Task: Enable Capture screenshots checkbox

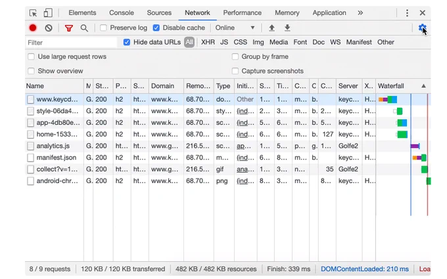Action: (x=235, y=71)
